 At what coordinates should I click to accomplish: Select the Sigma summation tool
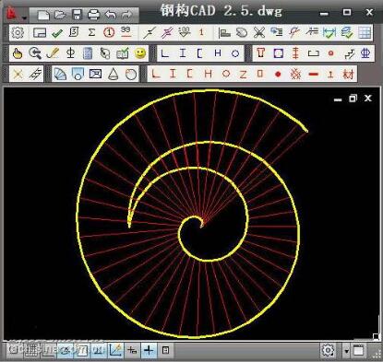(91, 32)
